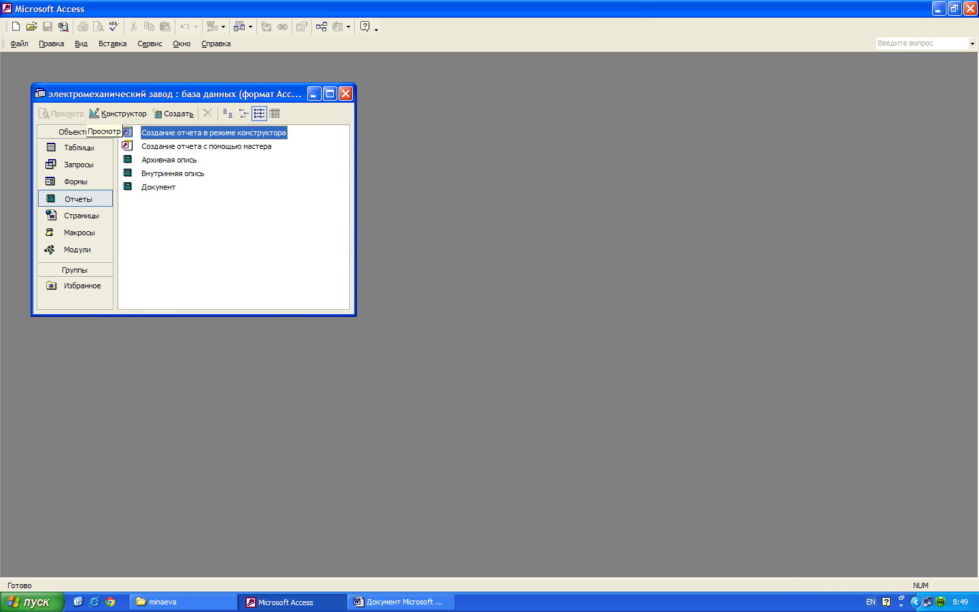979x612 pixels.
Task: Select Модули in the objects pane
Action: (x=75, y=250)
